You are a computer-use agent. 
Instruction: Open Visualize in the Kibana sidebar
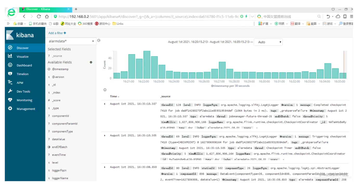click(25, 56)
